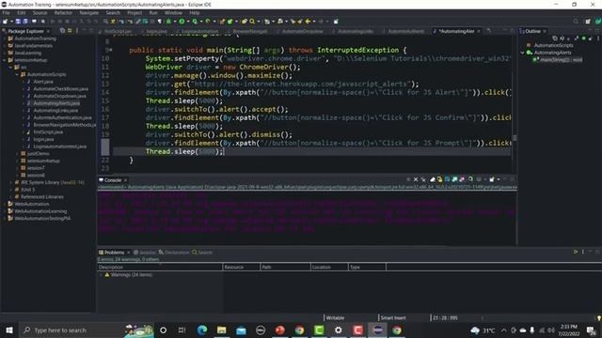Click the green Run button in toolbar
The height and width of the screenshot is (338, 602).
click(182, 22)
